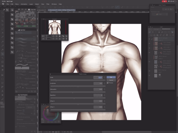The image size is (178, 133).
Task: Toggle visibility of top Soft light layer
Action: point(150,39)
